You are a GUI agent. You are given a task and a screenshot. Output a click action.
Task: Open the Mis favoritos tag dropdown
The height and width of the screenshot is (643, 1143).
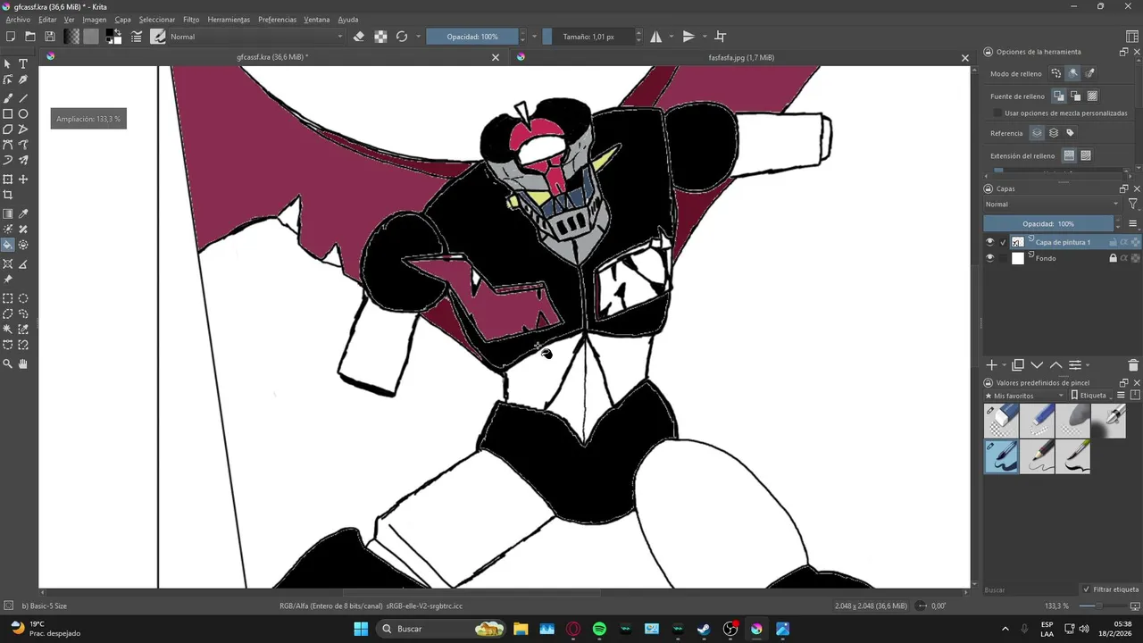click(x=1025, y=396)
